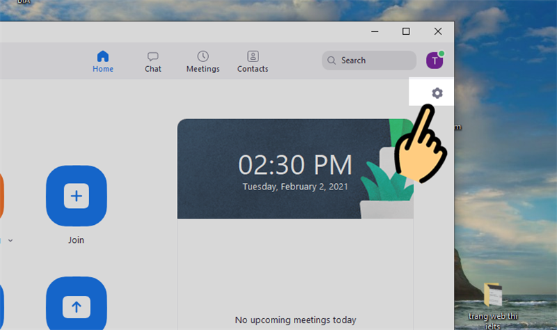The width and height of the screenshot is (557, 330).
Task: Click the orange New Meeting icon
Action: tap(1, 196)
